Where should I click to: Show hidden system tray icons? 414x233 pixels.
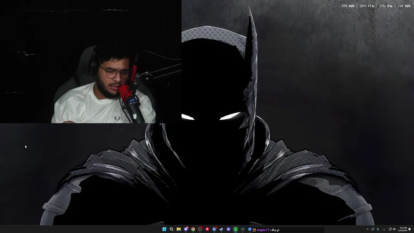coord(367,229)
